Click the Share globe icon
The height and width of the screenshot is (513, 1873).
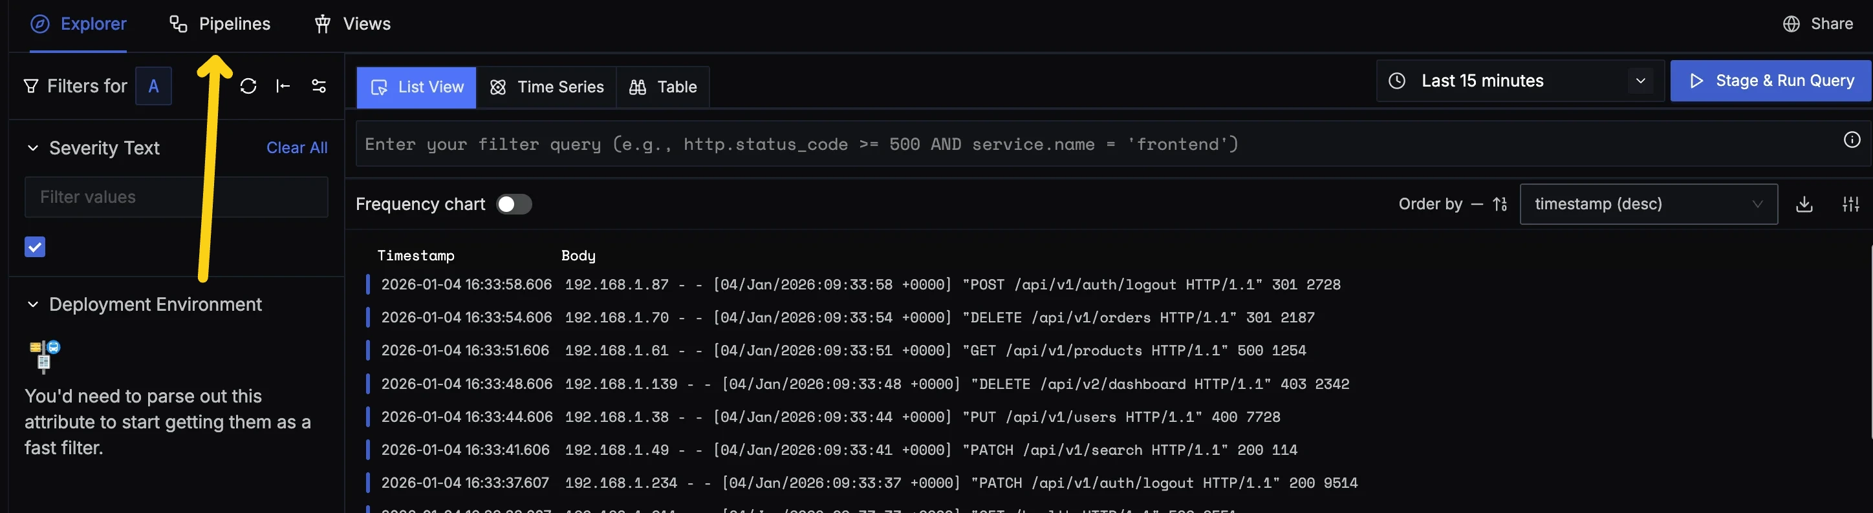click(1791, 24)
